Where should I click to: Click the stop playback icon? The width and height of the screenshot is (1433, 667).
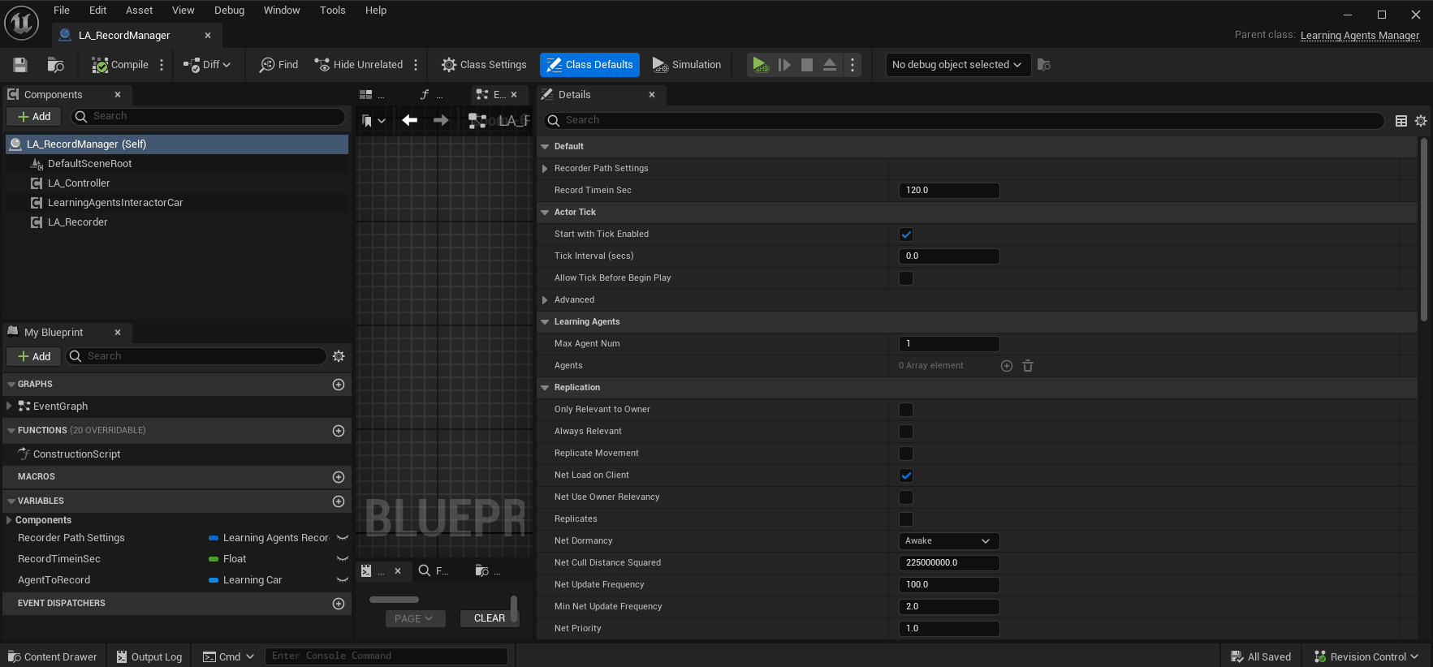click(807, 65)
